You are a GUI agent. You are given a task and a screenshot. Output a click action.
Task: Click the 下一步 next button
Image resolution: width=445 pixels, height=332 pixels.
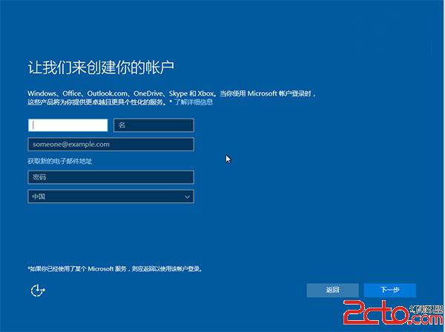pyautogui.click(x=390, y=290)
